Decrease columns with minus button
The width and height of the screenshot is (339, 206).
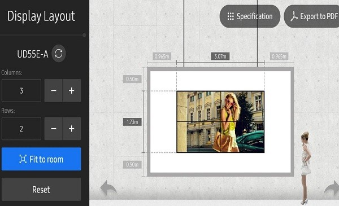(x=54, y=90)
